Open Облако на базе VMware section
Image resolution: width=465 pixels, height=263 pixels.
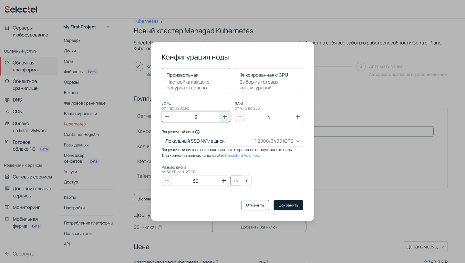click(29, 127)
